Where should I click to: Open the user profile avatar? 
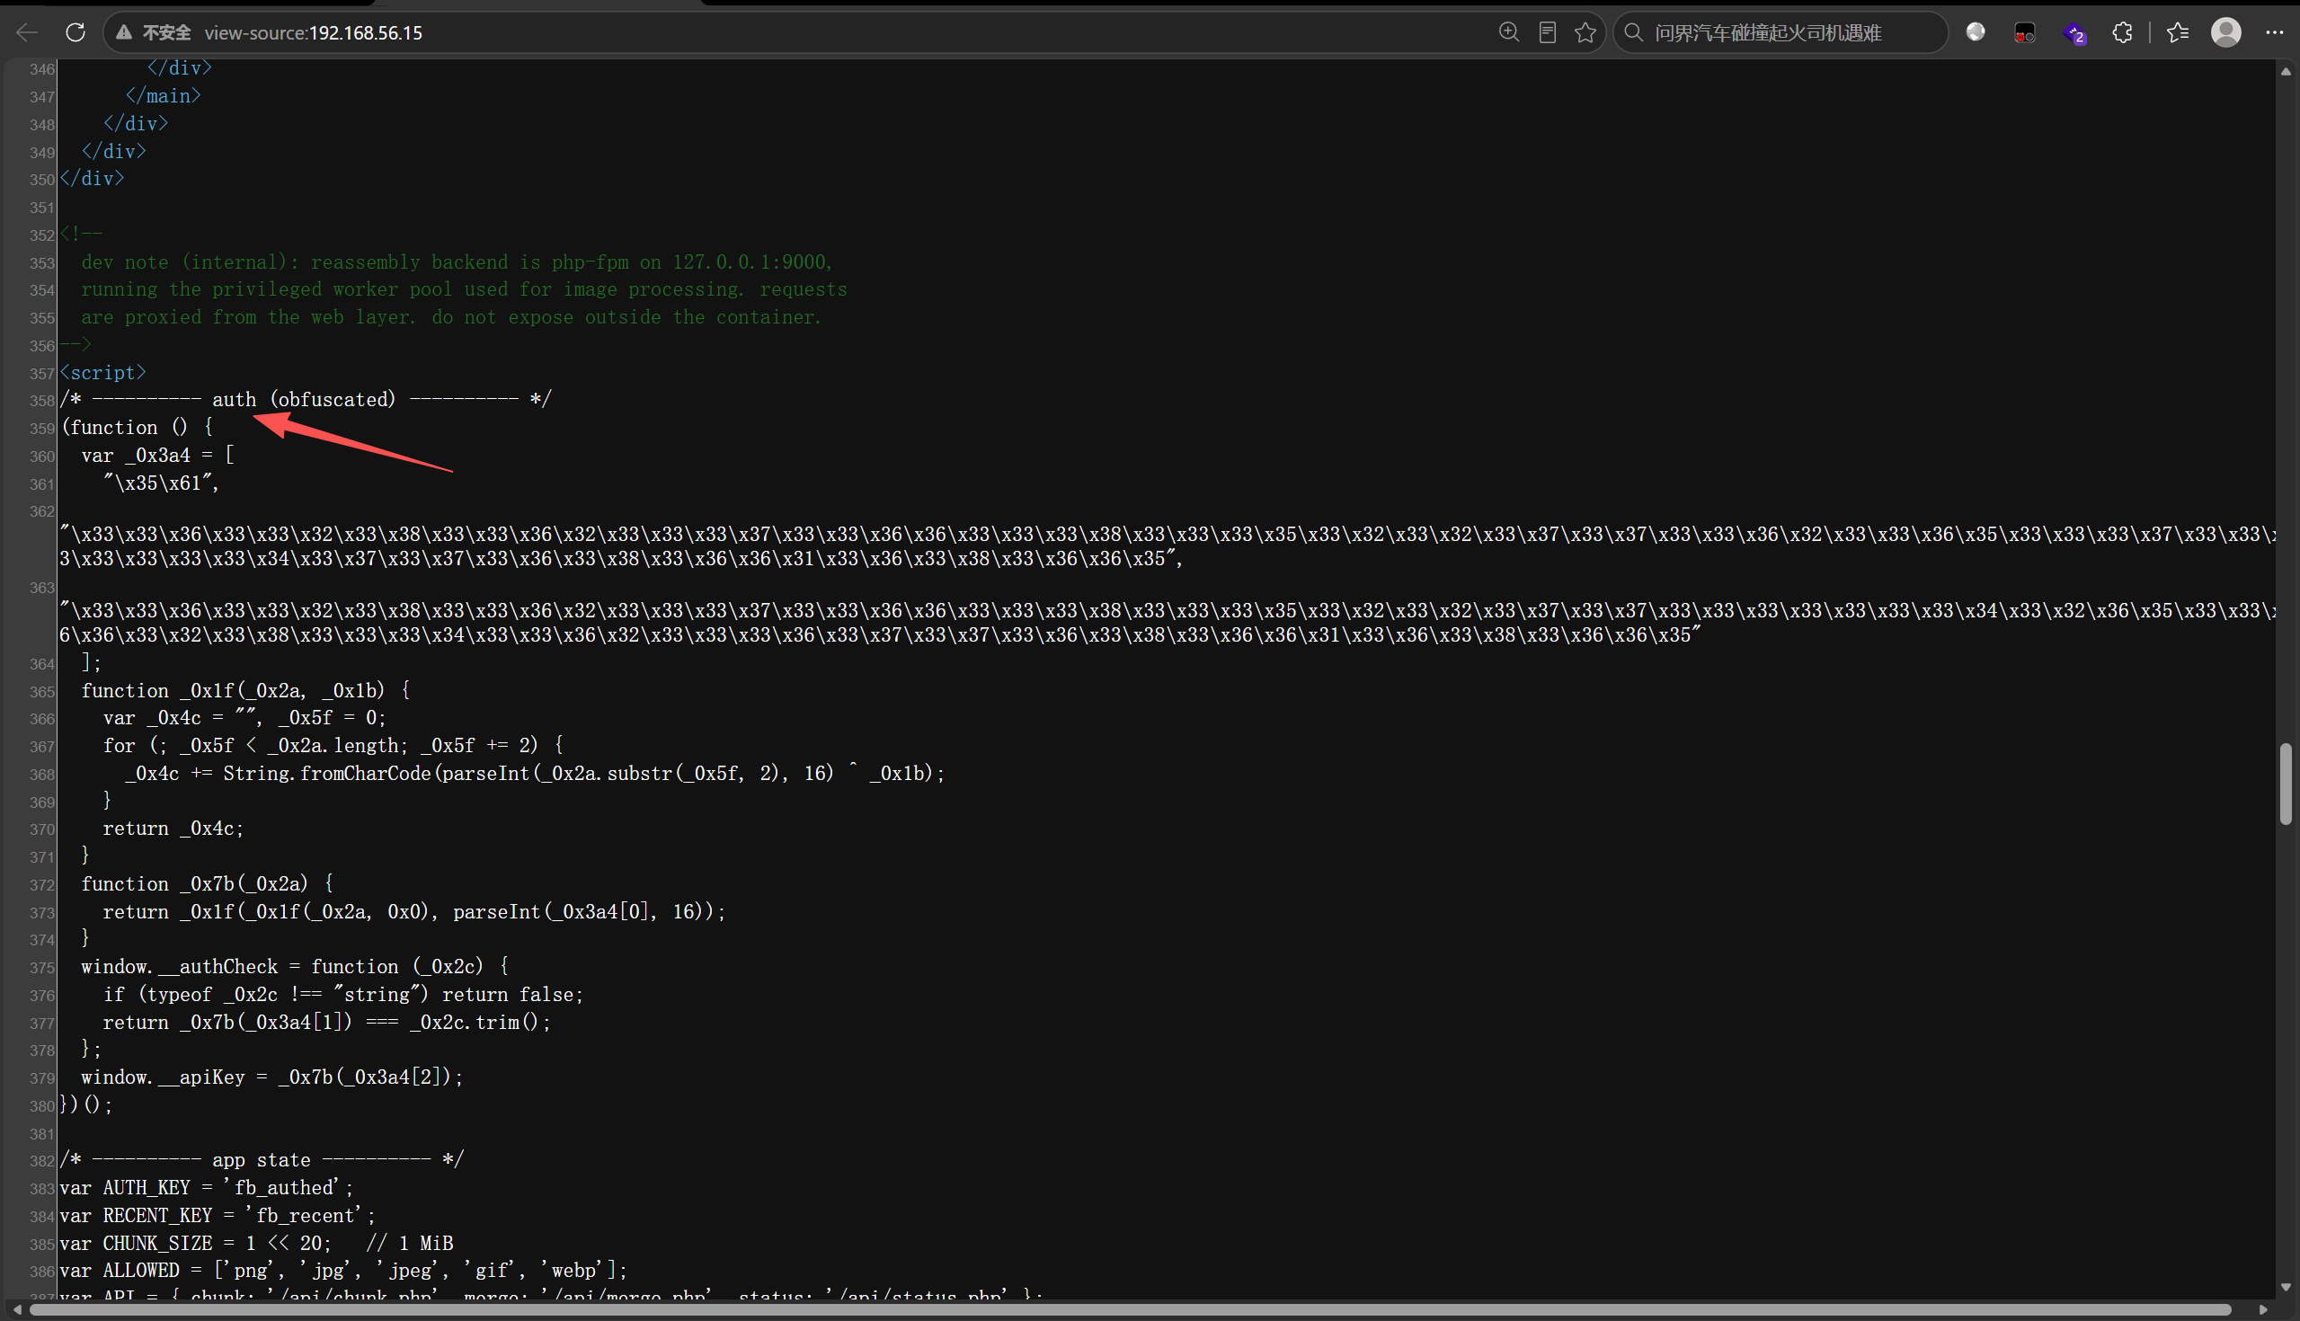[x=2225, y=32]
